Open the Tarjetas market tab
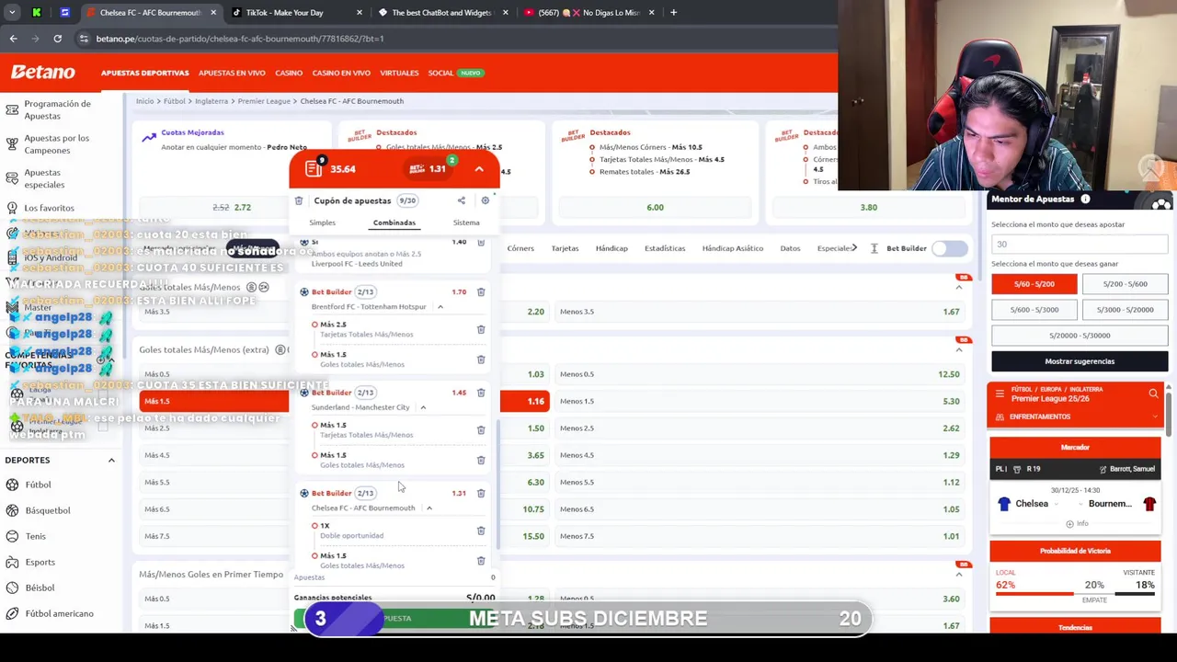This screenshot has height=662, width=1177. pos(565,248)
